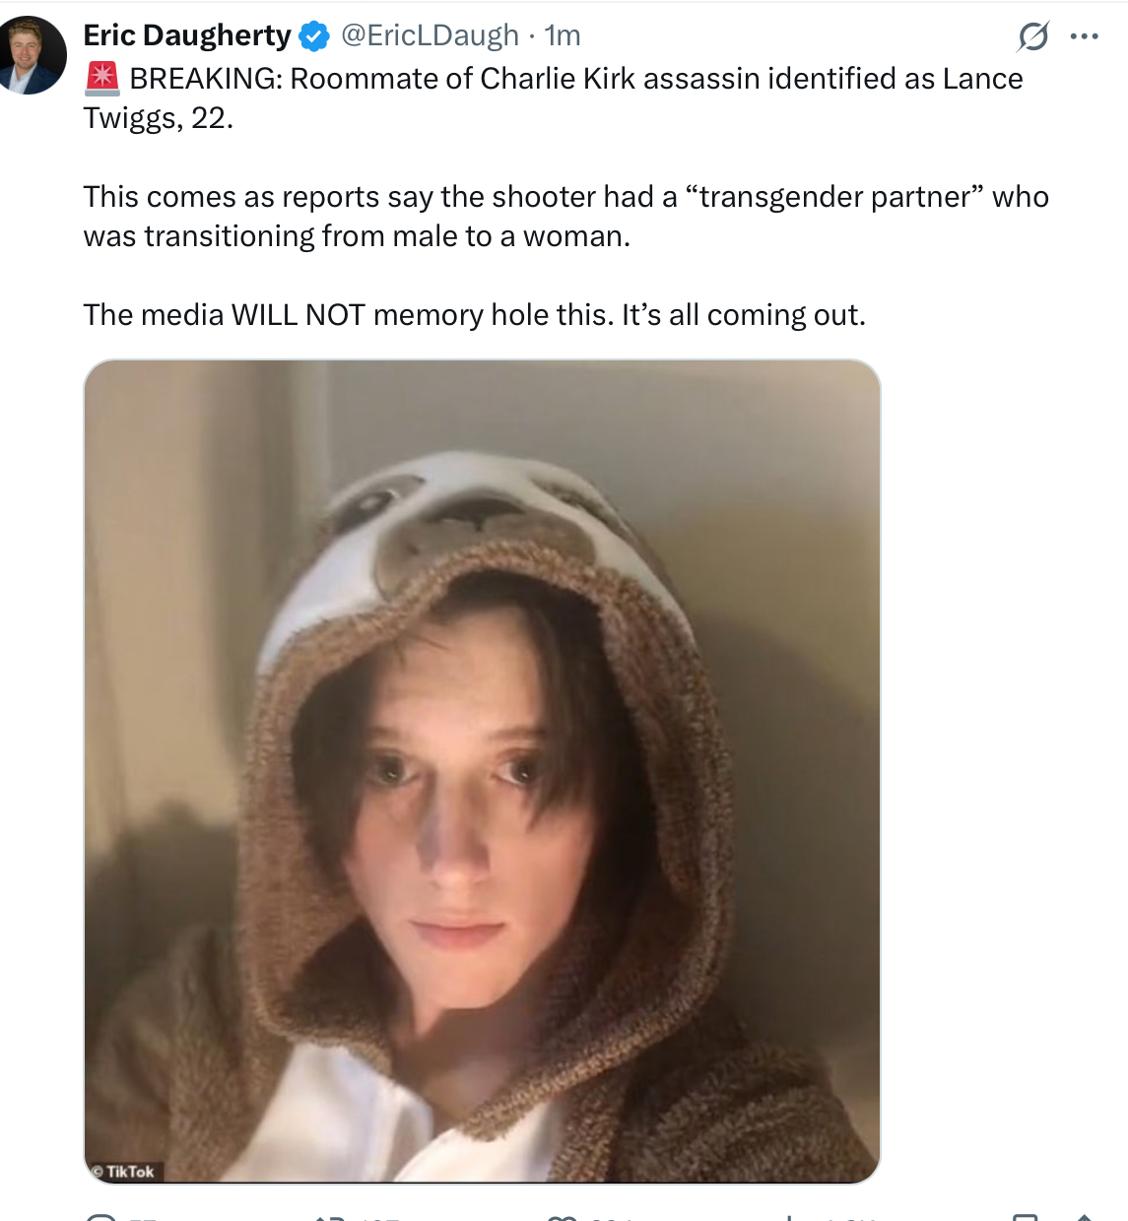Open the view count analytics icon
1128x1221 pixels.
point(789,1218)
